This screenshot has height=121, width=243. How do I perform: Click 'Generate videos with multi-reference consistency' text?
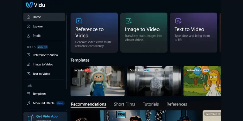point(94,44)
